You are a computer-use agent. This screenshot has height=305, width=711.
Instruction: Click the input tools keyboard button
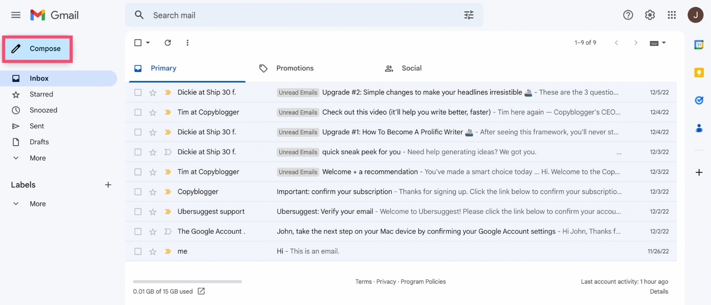654,43
